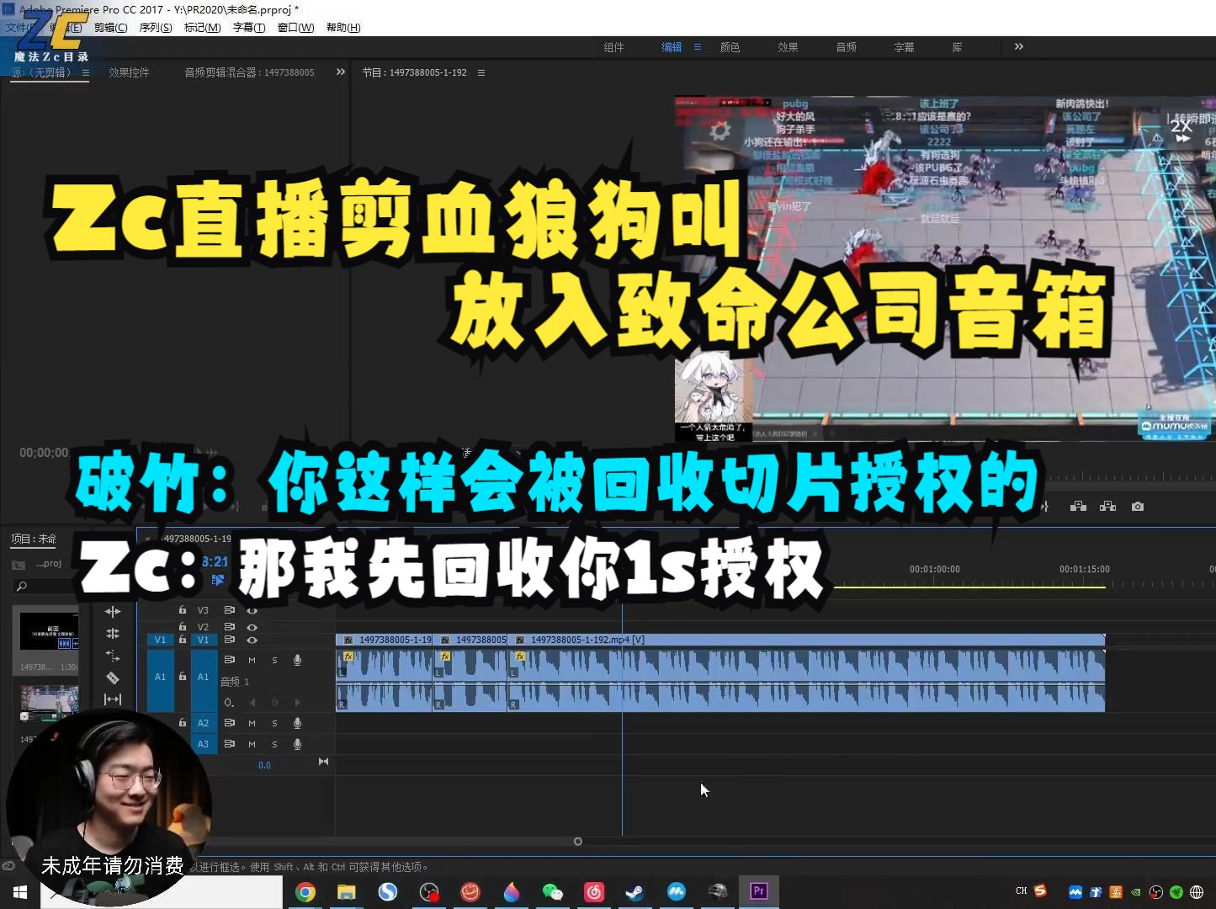Open the 字幕(T) menu
This screenshot has width=1216, height=909.
point(248,28)
